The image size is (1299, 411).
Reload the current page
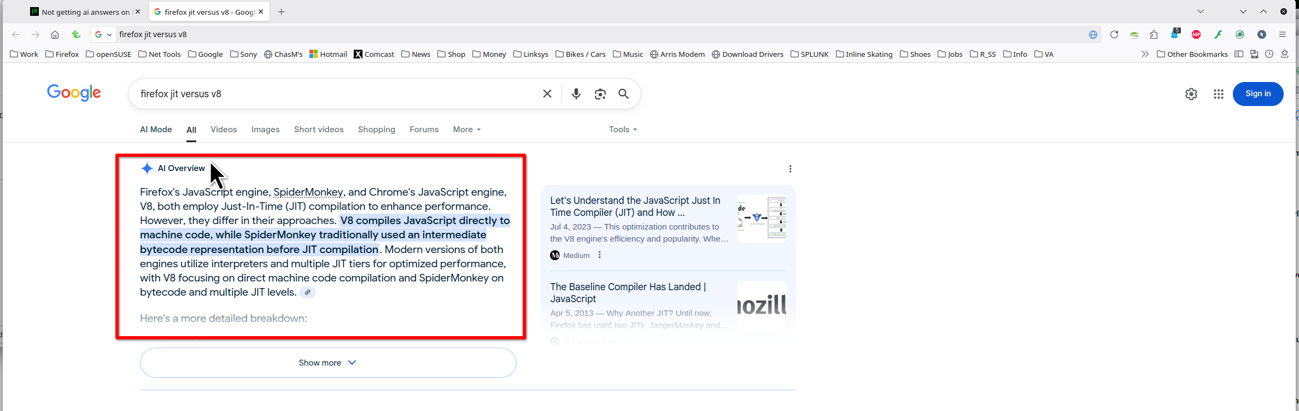click(1114, 34)
